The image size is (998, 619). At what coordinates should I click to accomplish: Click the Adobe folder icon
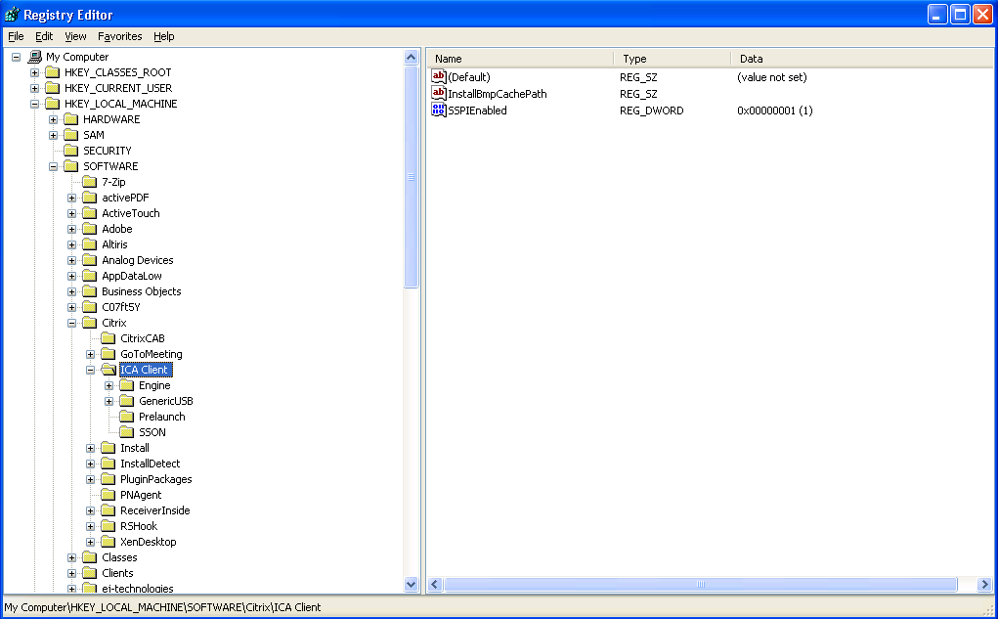point(90,229)
